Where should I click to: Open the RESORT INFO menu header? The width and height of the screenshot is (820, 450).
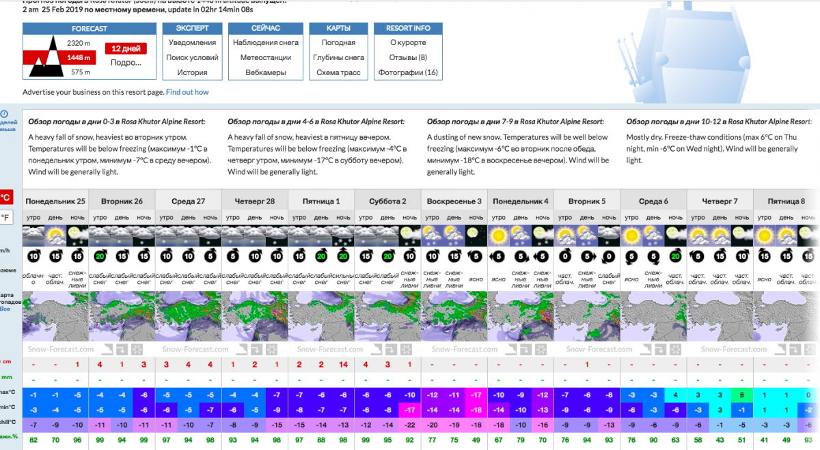click(x=408, y=29)
